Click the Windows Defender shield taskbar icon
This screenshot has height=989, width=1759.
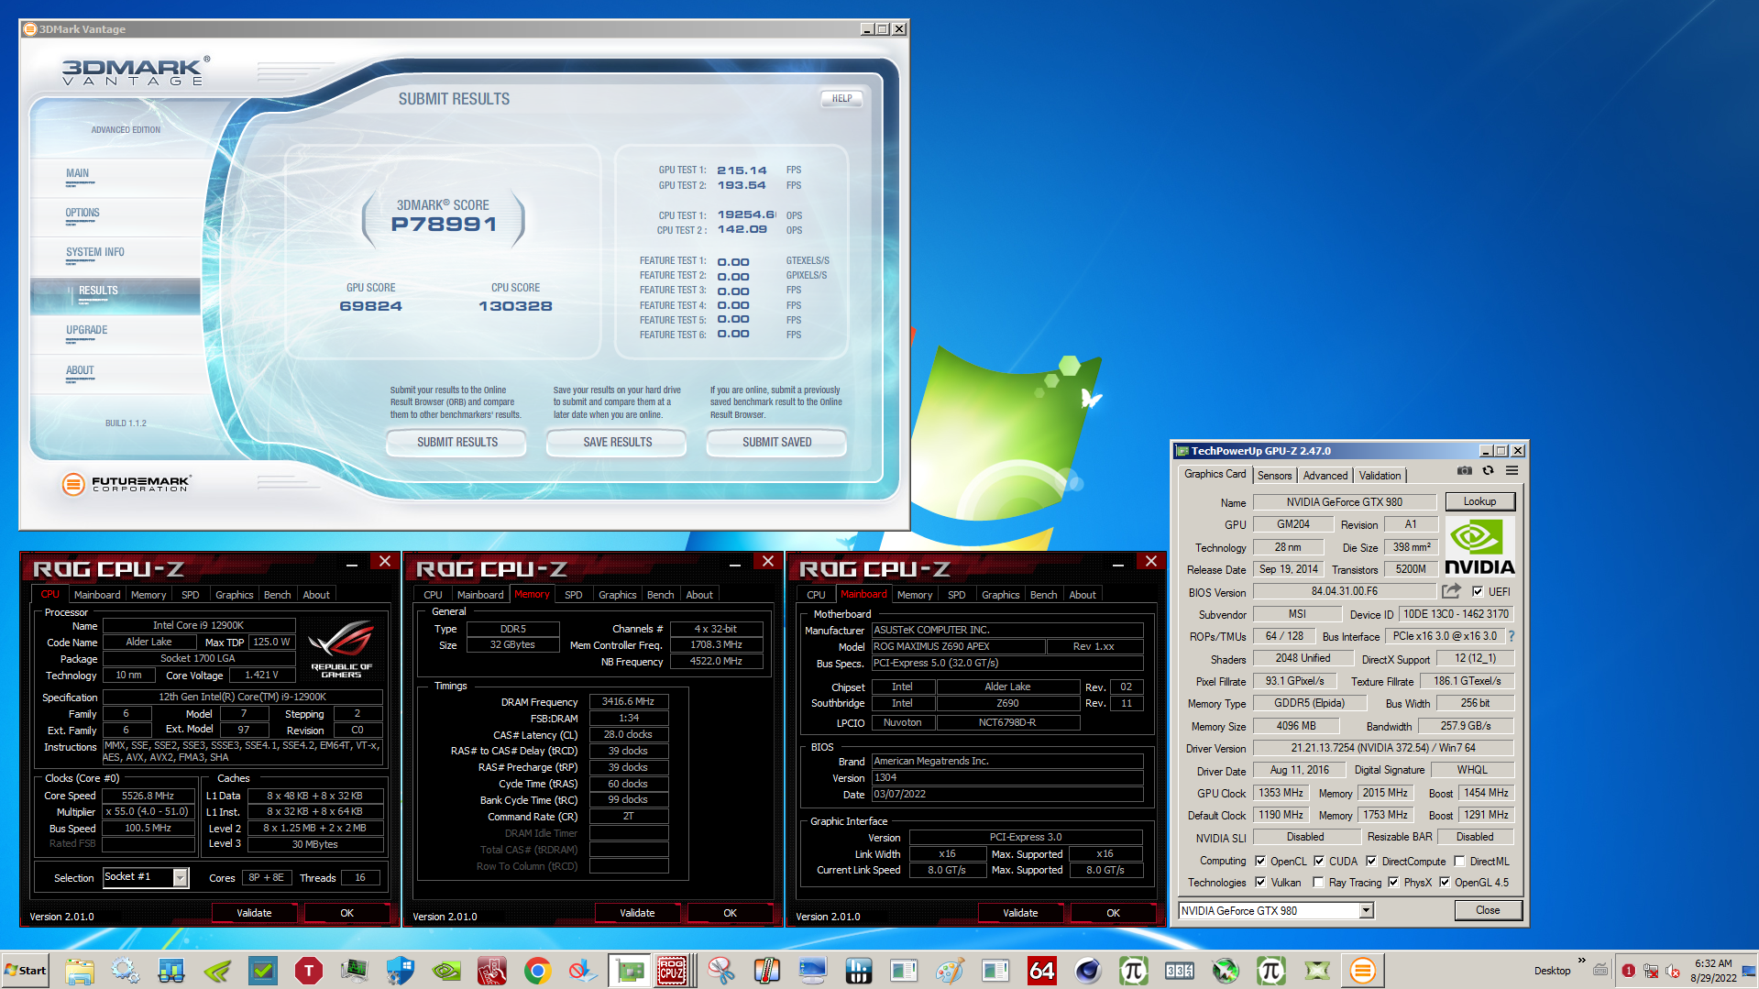401,970
